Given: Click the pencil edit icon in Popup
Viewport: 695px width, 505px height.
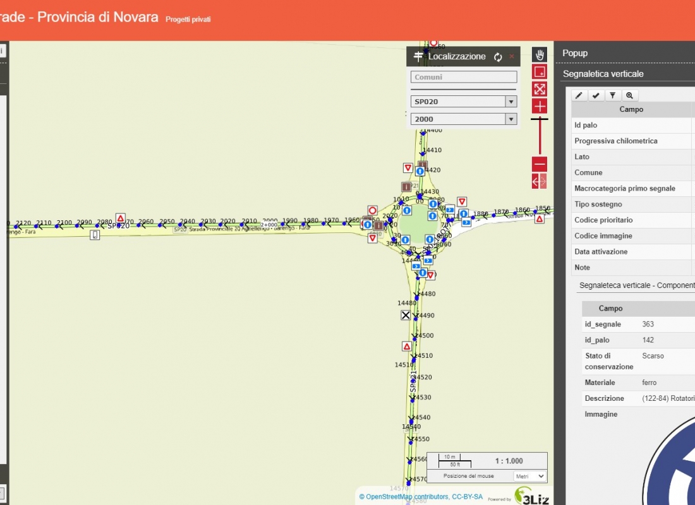Looking at the screenshot, I should [579, 95].
